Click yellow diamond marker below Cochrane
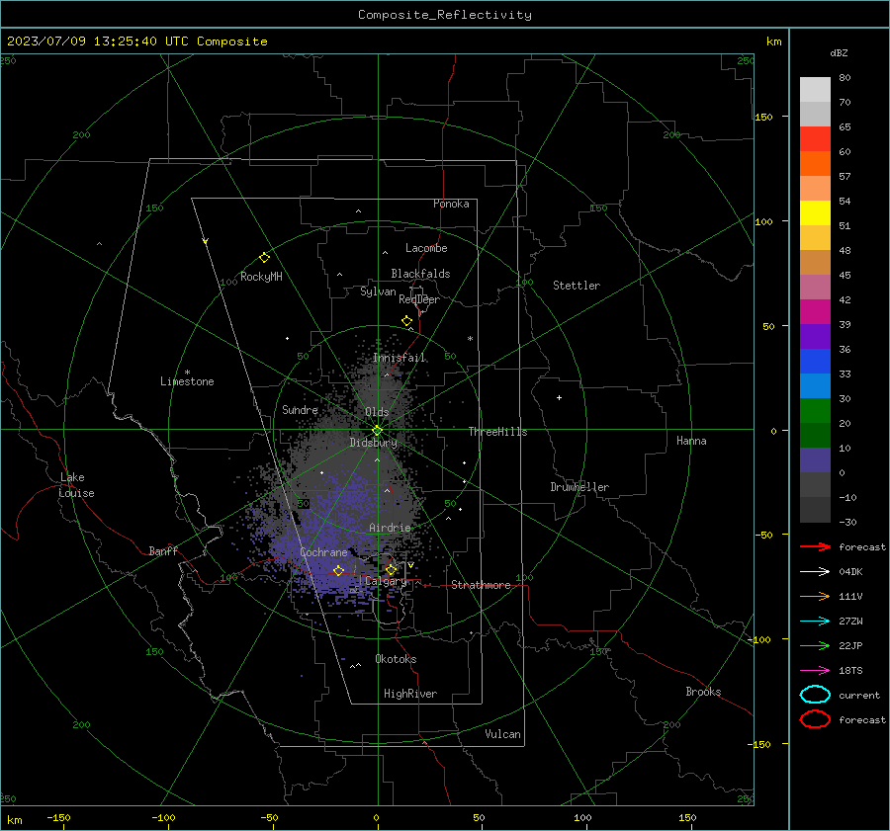The width and height of the screenshot is (890, 831). 338,570
